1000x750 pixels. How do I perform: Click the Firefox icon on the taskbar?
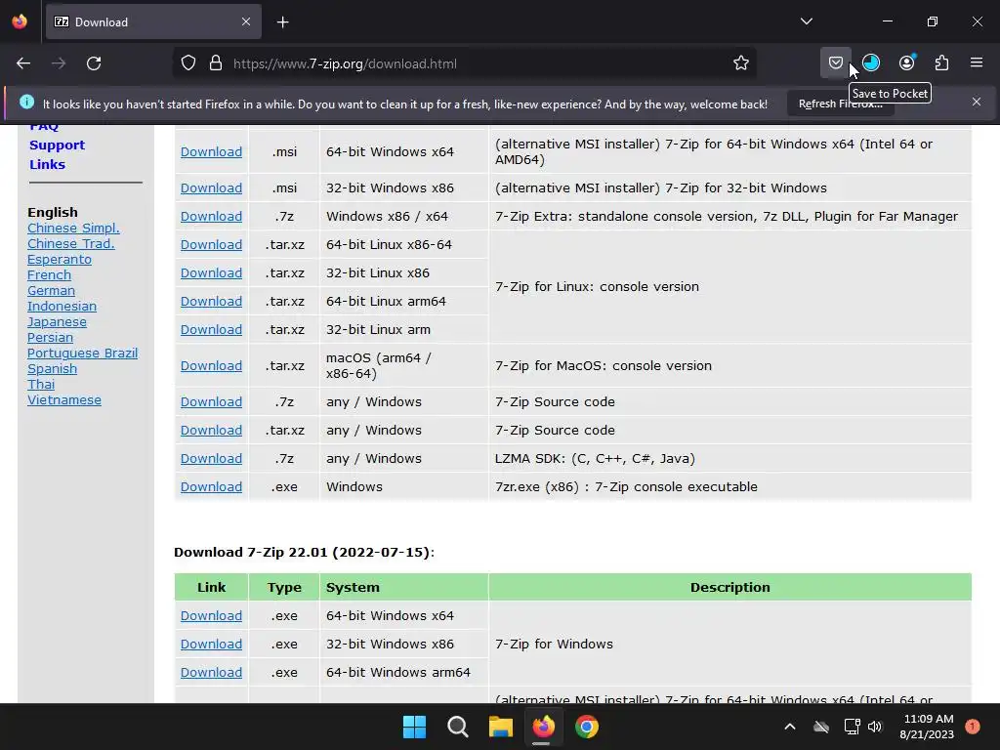[x=543, y=727]
